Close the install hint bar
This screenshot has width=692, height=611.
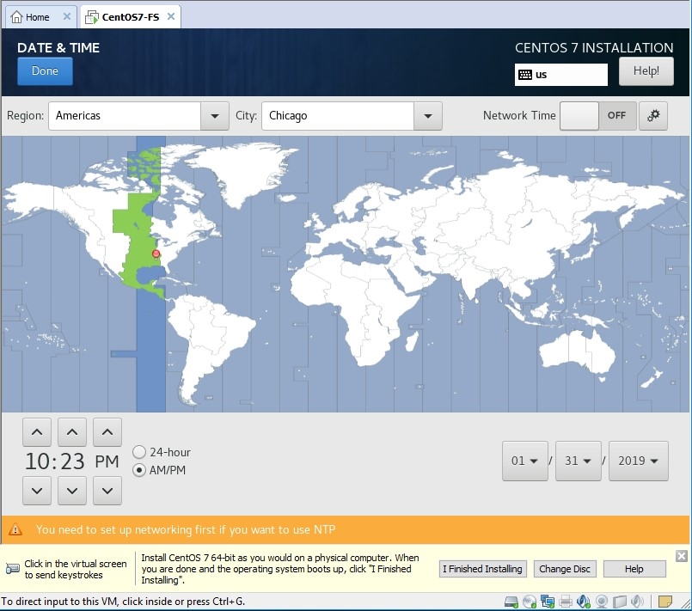[x=682, y=556]
